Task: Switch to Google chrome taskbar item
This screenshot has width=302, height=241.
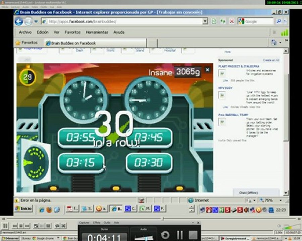Action: pyautogui.click(x=43, y=238)
